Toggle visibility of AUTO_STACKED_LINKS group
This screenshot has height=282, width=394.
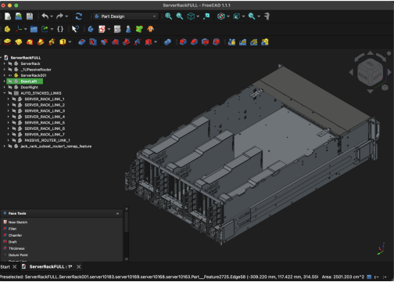(x=10, y=93)
